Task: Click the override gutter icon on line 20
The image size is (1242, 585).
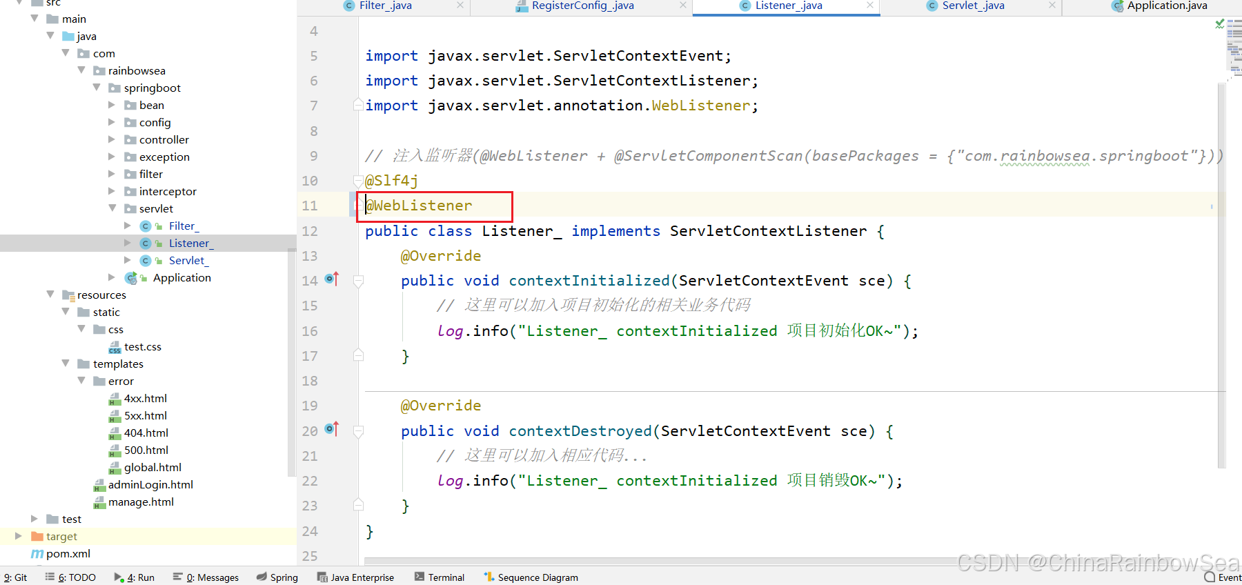Action: (332, 430)
